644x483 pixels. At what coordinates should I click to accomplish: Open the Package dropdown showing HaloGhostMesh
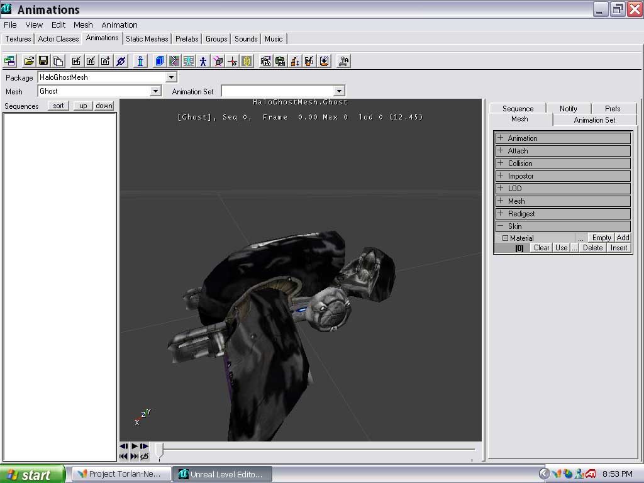pyautogui.click(x=171, y=77)
